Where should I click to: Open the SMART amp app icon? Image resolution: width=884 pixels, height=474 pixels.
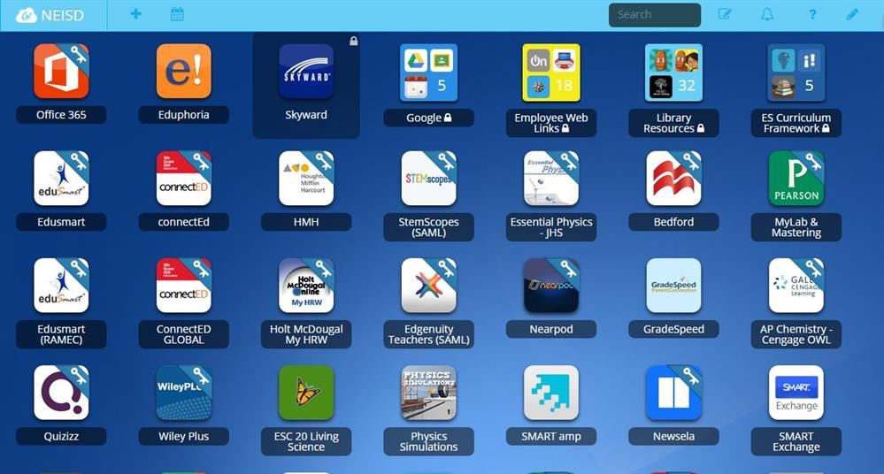click(x=550, y=393)
